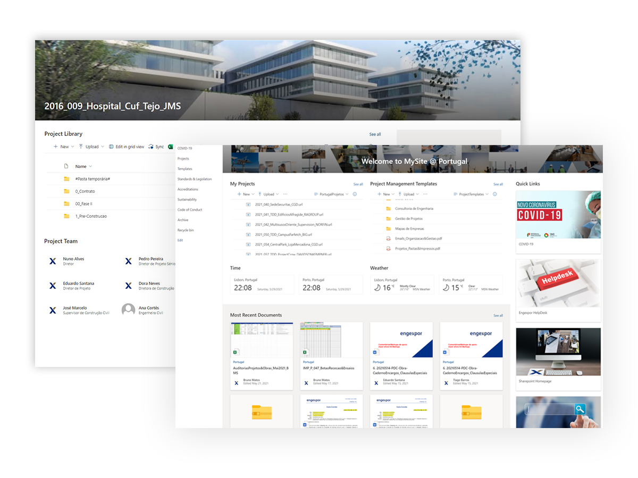Open the Consultoria de Engenharia folder icon
Screen dimensions: 638x478
tap(389, 209)
